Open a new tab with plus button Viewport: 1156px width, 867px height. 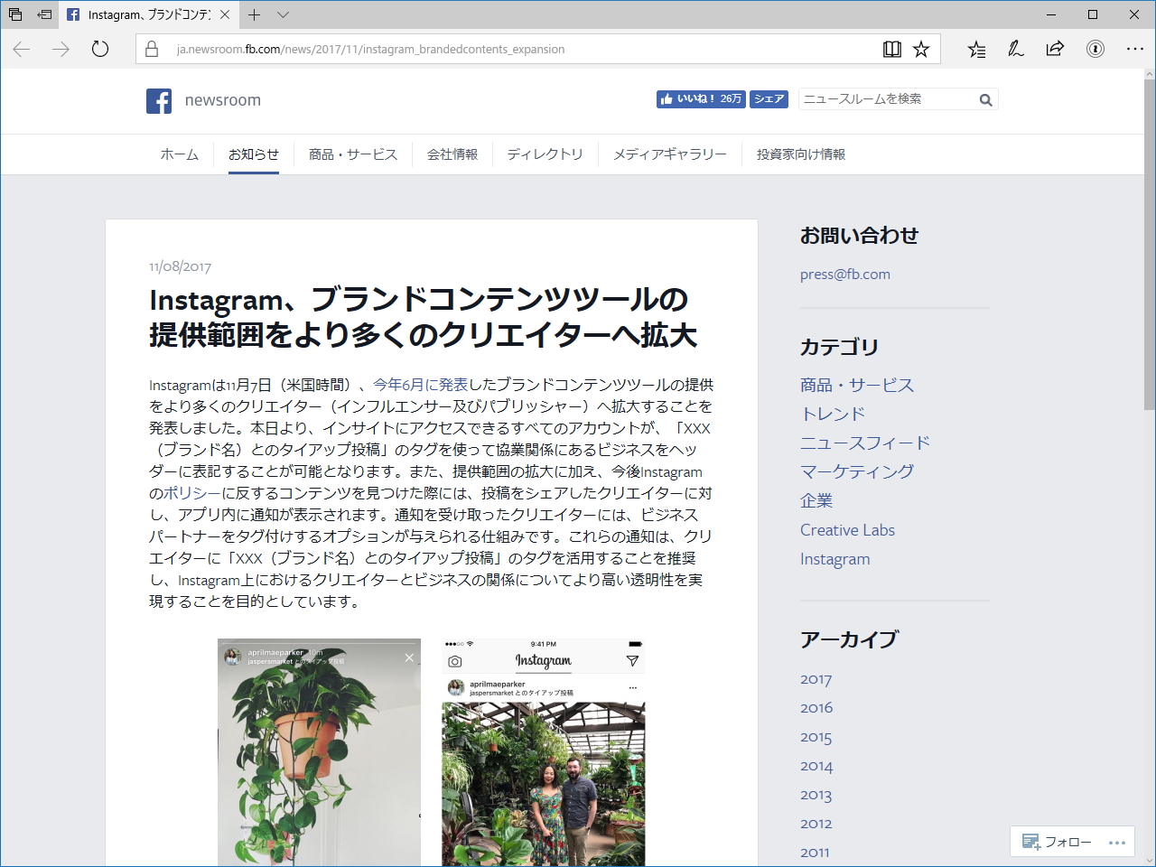tap(255, 14)
